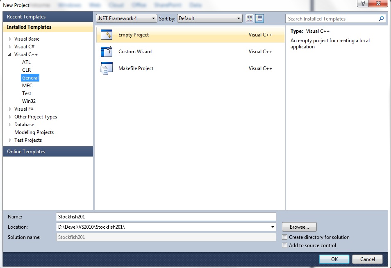The height and width of the screenshot is (268, 391).
Task: Click the Visual F# tree label
Action: pos(24,109)
